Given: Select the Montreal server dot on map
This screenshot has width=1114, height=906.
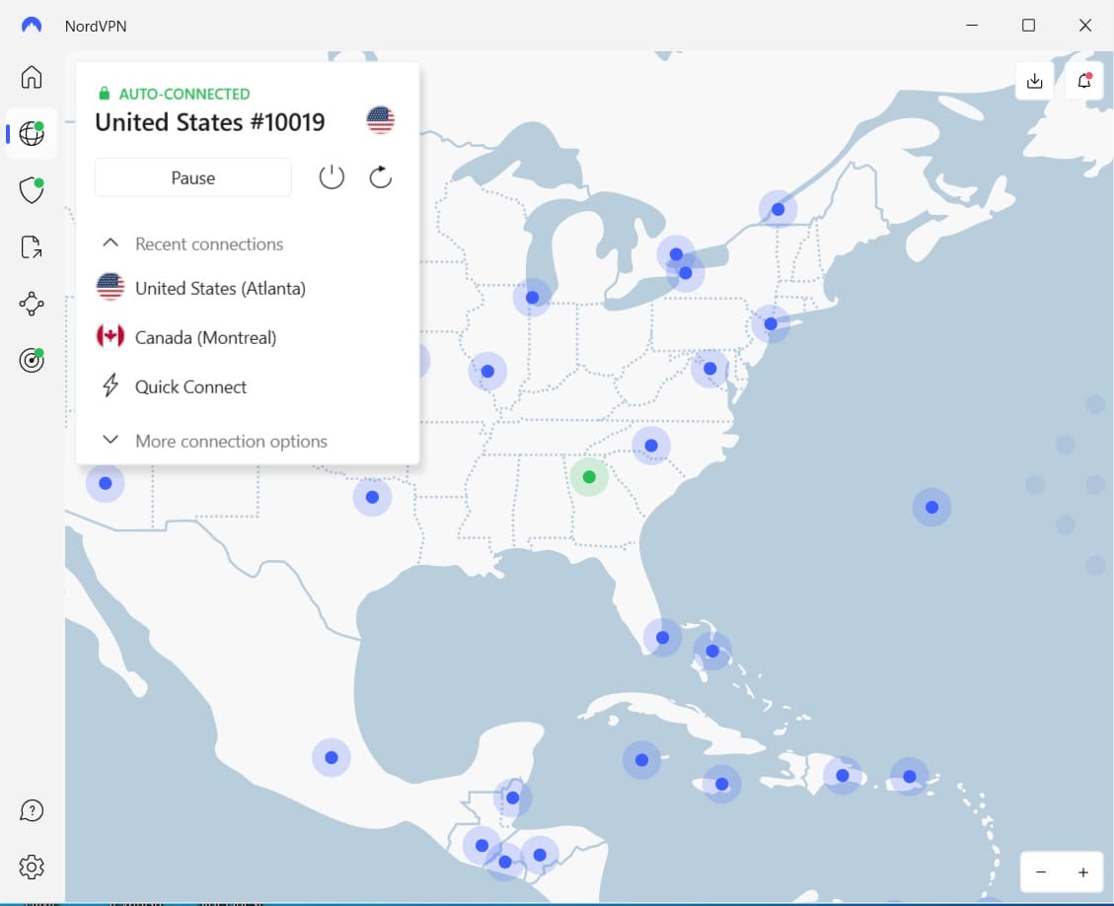Looking at the screenshot, I should tap(778, 209).
